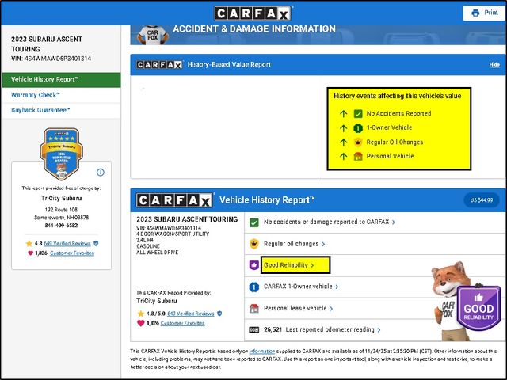The width and height of the screenshot is (507, 380).
Task: Open the Warranty Check sidebar item
Action: [x=35, y=95]
